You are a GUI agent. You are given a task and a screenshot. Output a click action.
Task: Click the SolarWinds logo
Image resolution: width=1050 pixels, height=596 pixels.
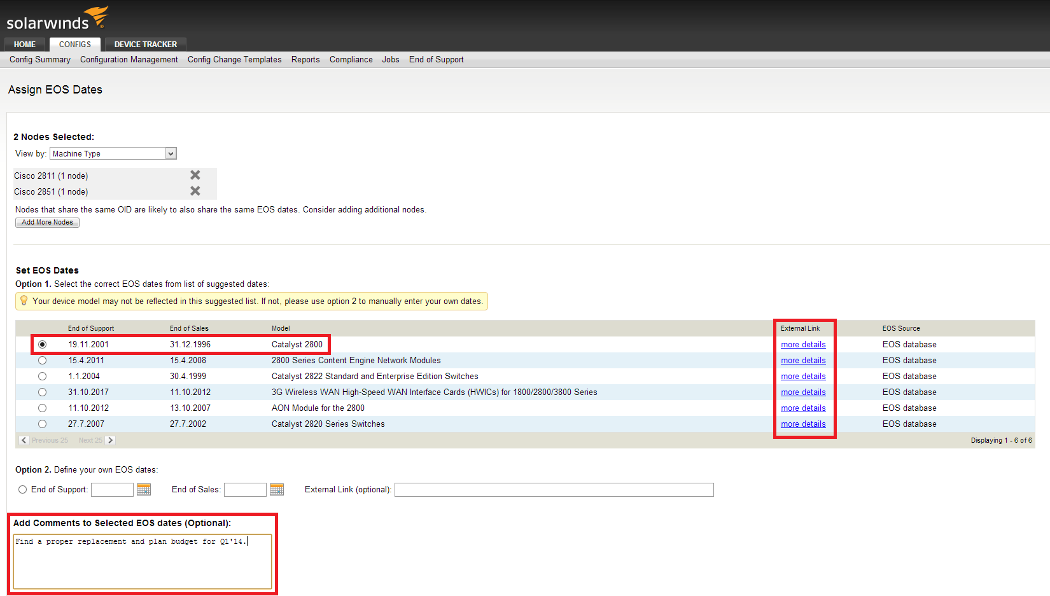click(x=57, y=18)
